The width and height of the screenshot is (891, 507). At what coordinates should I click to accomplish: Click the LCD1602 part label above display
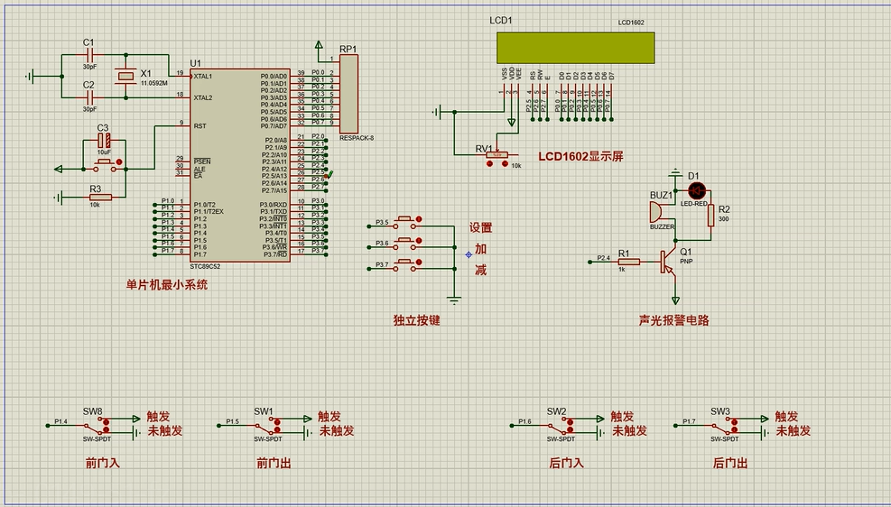[631, 23]
